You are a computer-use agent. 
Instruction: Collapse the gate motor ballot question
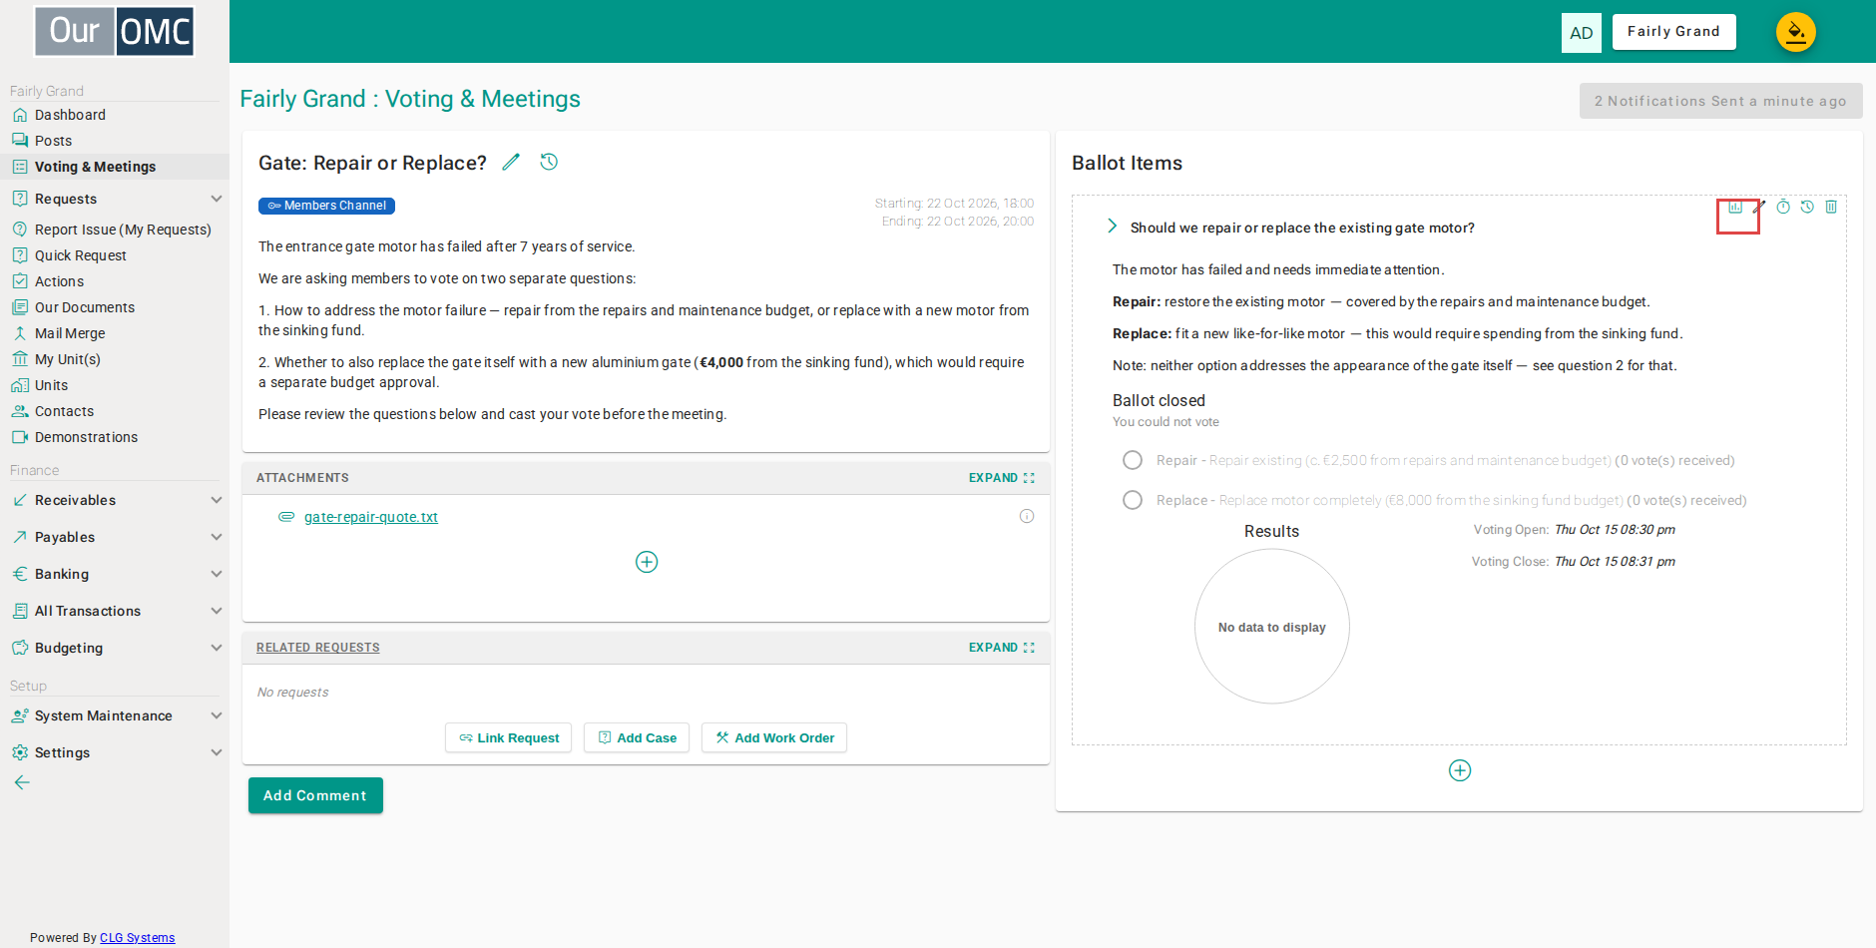(x=1112, y=227)
